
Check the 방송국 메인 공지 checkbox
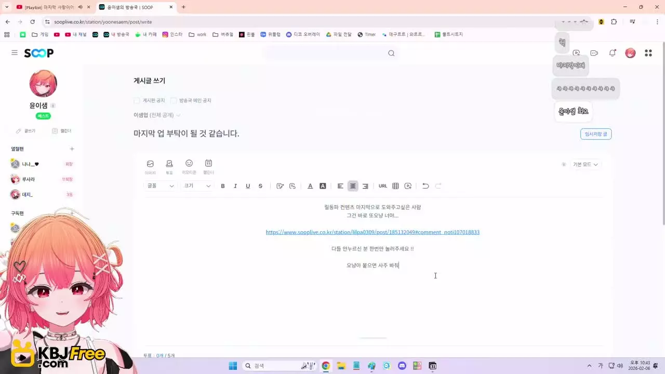[174, 100]
